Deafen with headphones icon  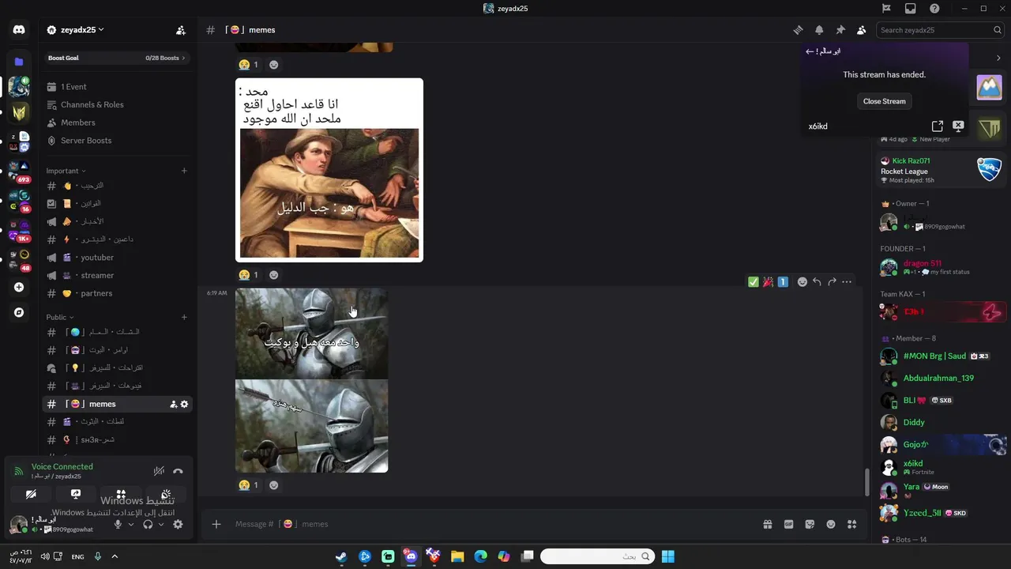click(x=148, y=524)
